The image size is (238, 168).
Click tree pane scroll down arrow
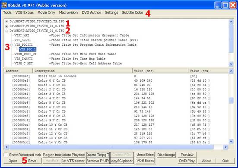(x=231, y=64)
